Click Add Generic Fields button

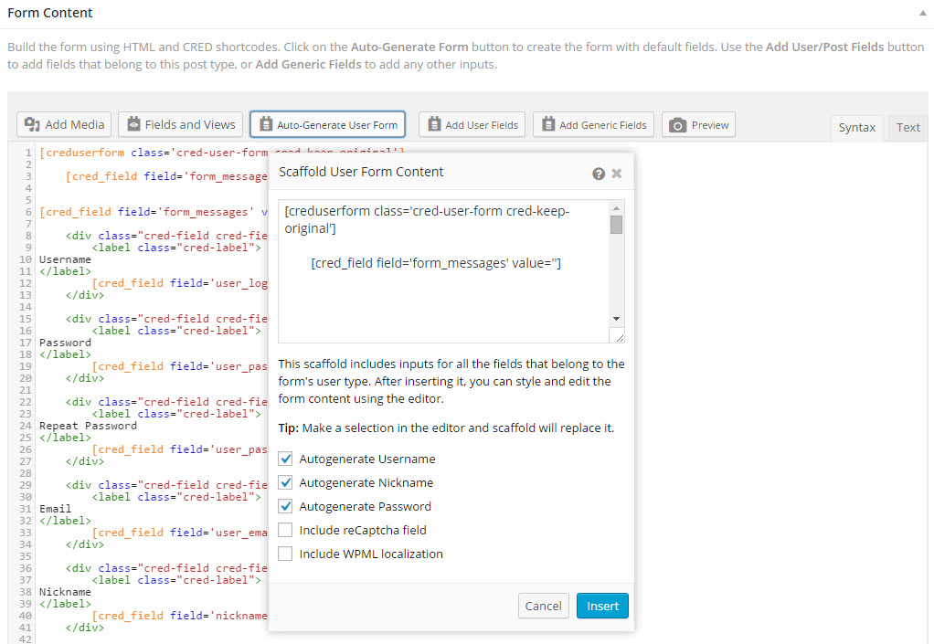click(593, 124)
